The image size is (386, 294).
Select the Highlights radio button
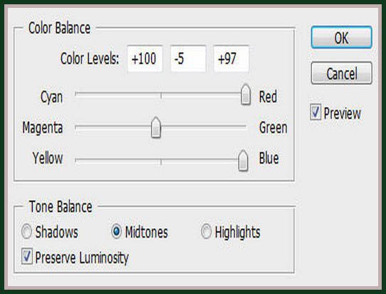206,232
